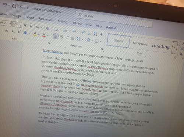Click Clear All Formatting icon
Image resolution: width=184 pixels, height=137 pixels.
coord(47,28)
